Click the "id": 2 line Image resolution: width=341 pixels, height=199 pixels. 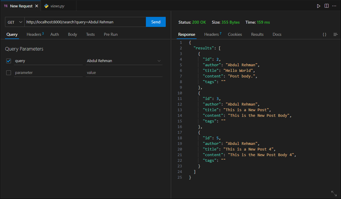(x=212, y=59)
